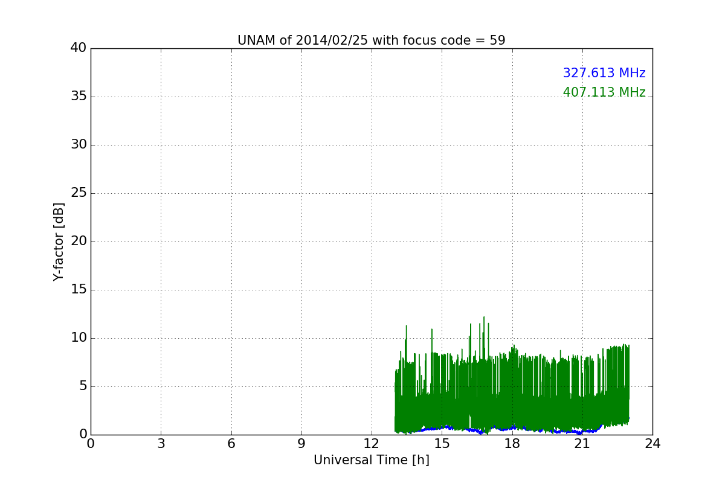Viewport: 725px width, 483px height.
Task: Click the y-axis tick value 40
Action: point(79,48)
